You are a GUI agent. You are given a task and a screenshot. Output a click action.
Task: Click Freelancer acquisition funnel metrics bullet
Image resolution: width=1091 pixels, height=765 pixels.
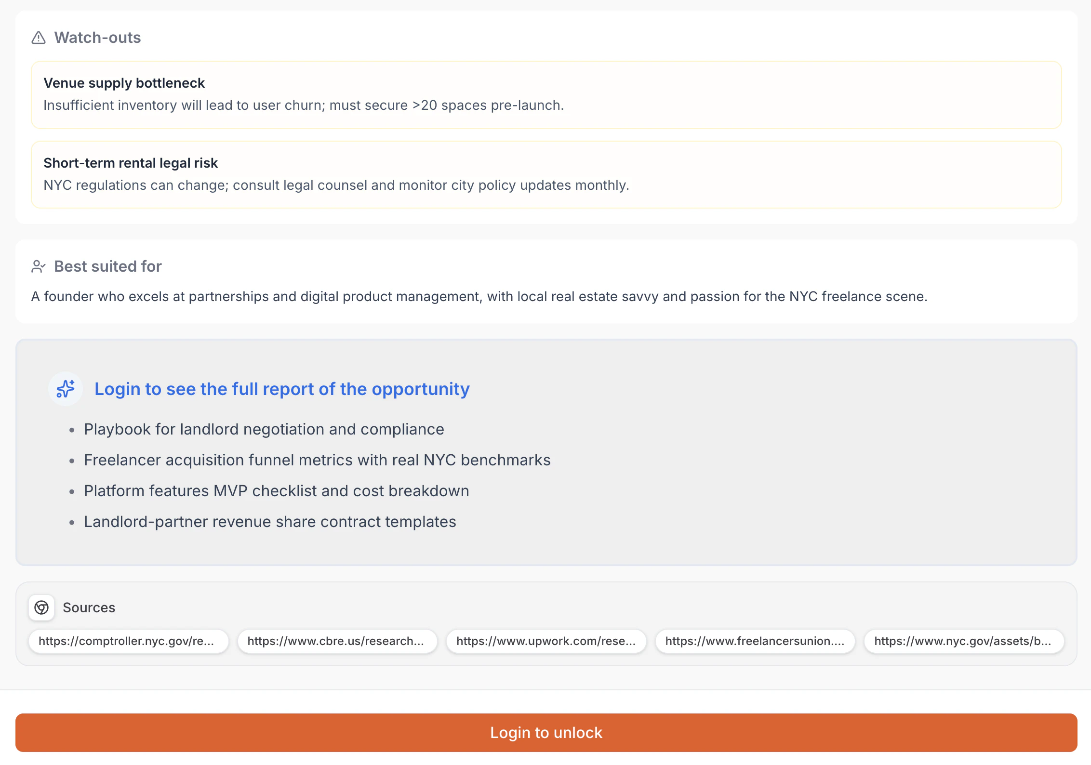click(x=317, y=460)
